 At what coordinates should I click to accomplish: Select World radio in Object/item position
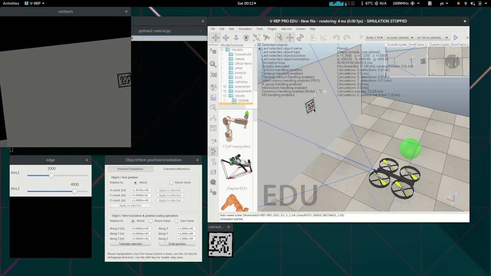click(x=135, y=182)
